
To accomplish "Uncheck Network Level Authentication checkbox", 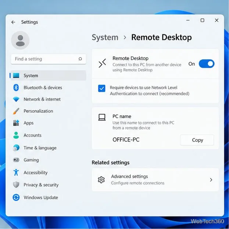I will (x=102, y=88).
